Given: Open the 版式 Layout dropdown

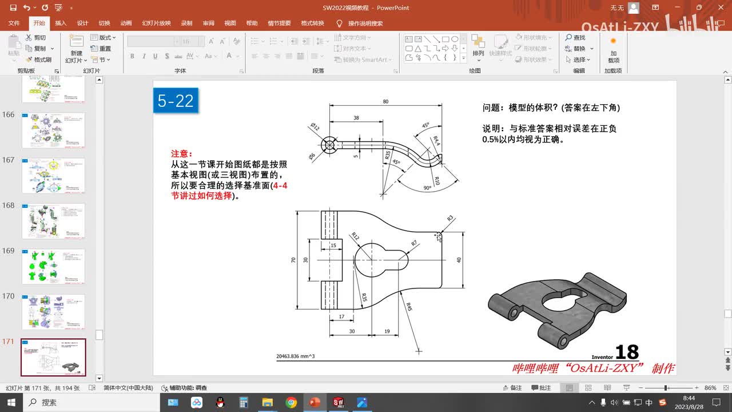Looking at the screenshot, I should coord(104,37).
